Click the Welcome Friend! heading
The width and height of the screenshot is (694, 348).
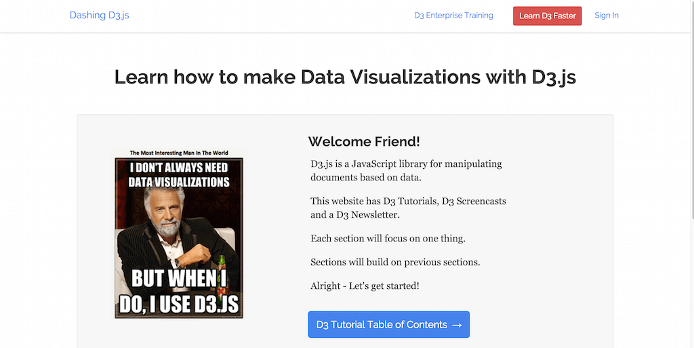pos(364,142)
